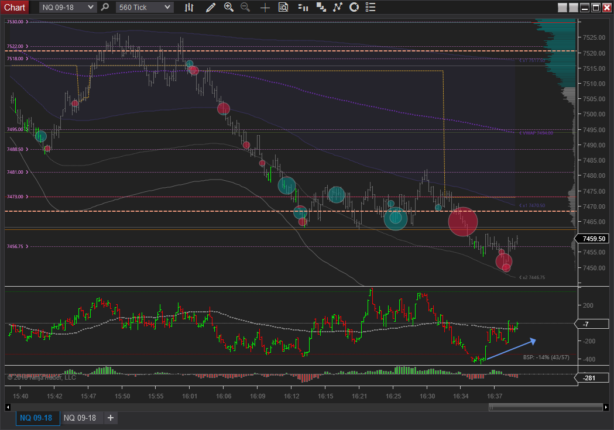Click the instrument search magnifier icon
The image size is (614, 430).
[105, 7]
